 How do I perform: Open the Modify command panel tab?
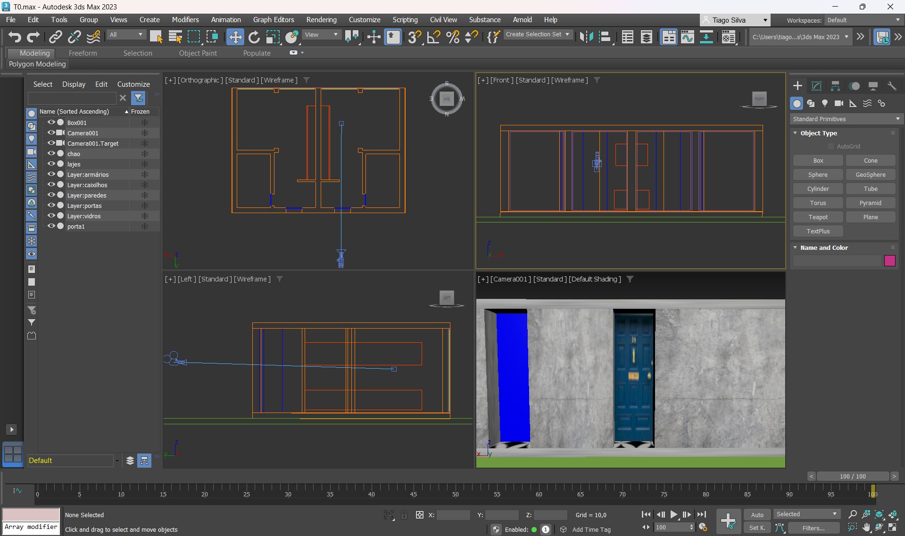816,86
